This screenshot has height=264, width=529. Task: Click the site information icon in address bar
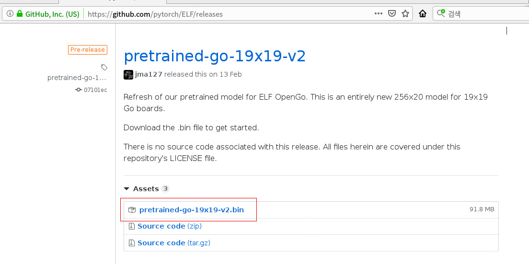point(10,14)
